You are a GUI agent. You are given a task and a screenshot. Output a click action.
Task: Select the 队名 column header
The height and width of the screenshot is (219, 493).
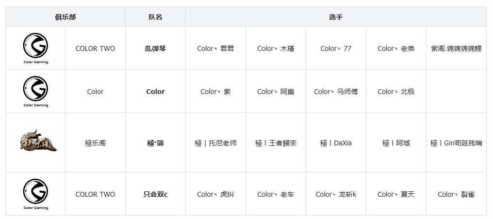(x=155, y=17)
